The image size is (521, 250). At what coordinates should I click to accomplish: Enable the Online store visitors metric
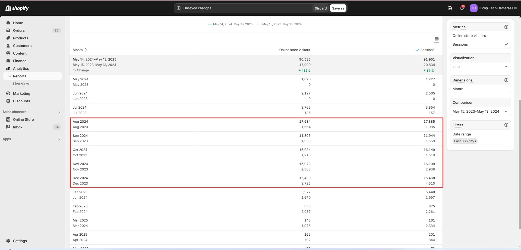[x=469, y=36]
